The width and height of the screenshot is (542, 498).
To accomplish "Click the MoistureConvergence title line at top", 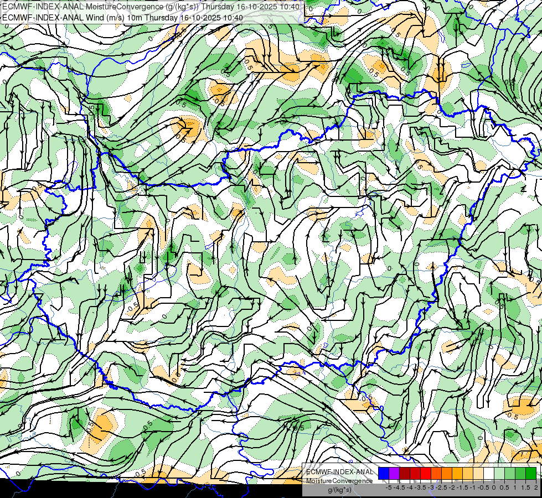I will tap(151, 7).
